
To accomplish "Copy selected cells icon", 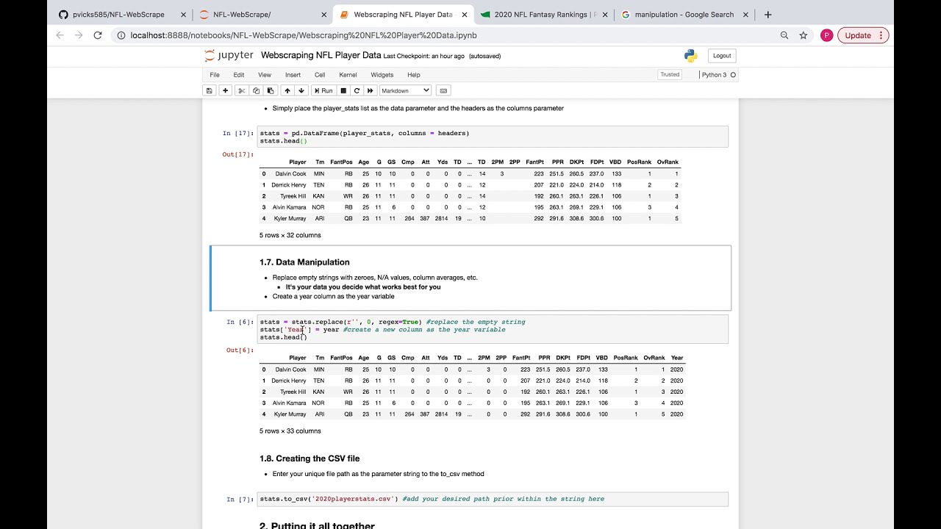I will pos(256,90).
